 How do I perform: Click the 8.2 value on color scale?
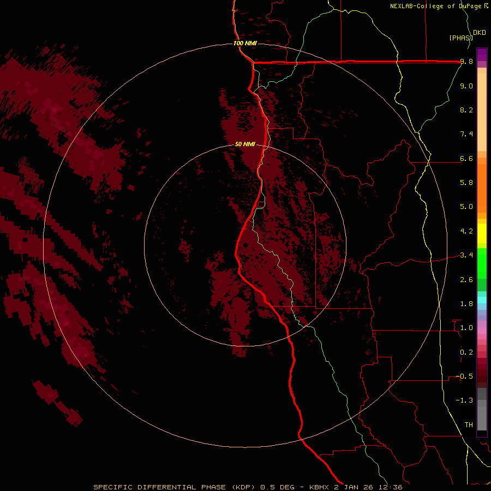click(x=466, y=110)
